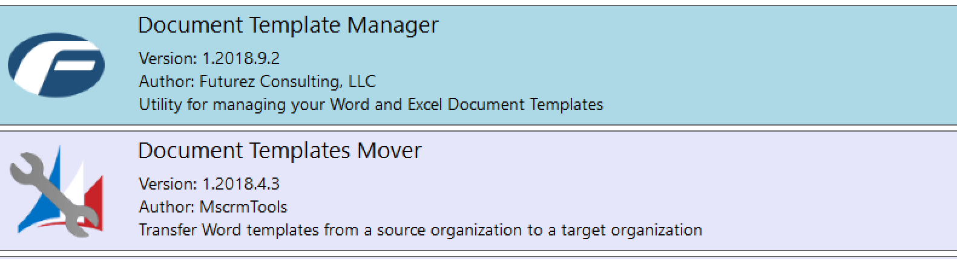
Task: Click 'Version:' label under Document Templates Mover
Action: click(168, 184)
